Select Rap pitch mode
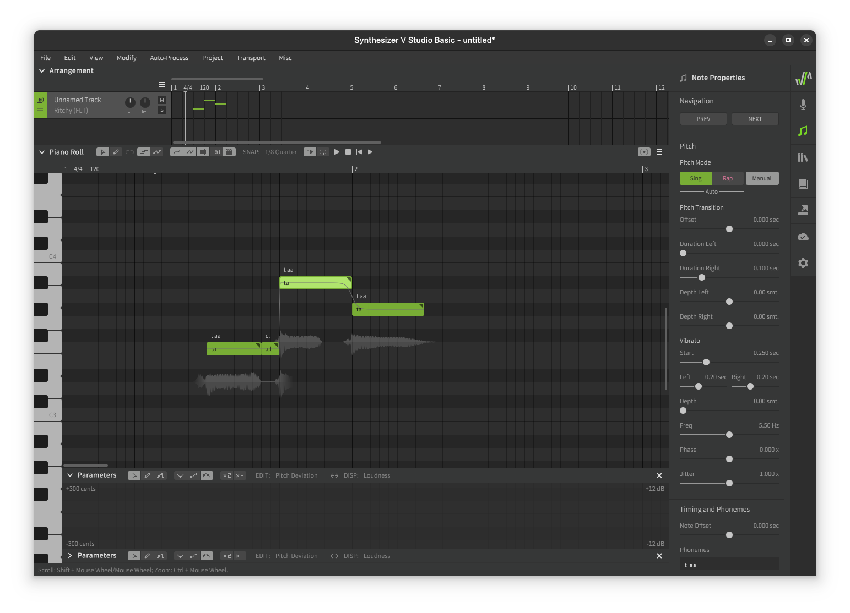The height and width of the screenshot is (613, 850). pyautogui.click(x=728, y=178)
